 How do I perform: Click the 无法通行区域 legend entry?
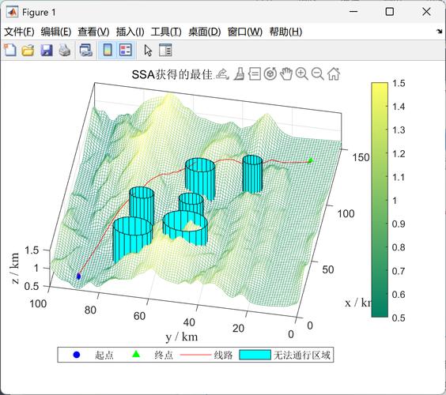coord(285,355)
